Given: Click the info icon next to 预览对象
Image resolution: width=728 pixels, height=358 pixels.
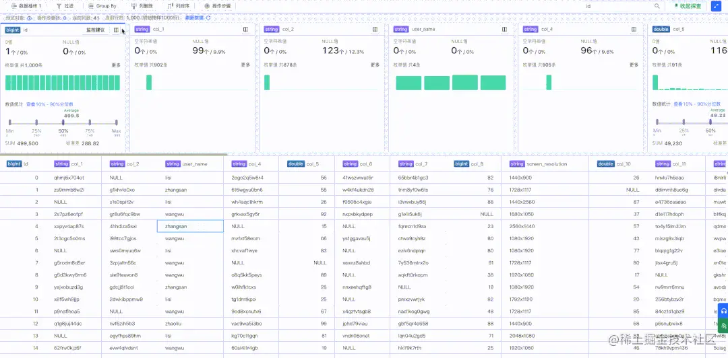Looking at the screenshot, I should tap(29, 18).
